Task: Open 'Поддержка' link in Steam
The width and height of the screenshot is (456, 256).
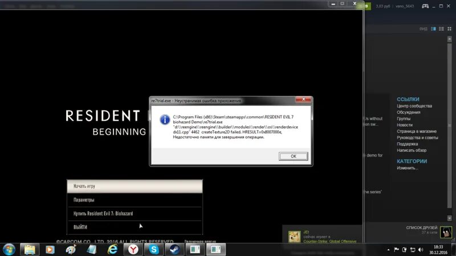Action: click(407, 144)
